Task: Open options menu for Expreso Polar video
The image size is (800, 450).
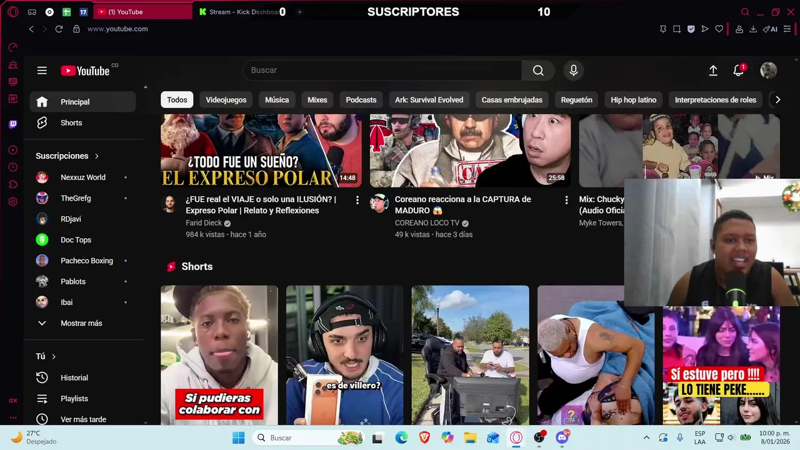Action: 357,200
